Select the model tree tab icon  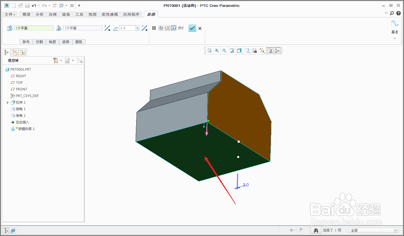[6, 52]
